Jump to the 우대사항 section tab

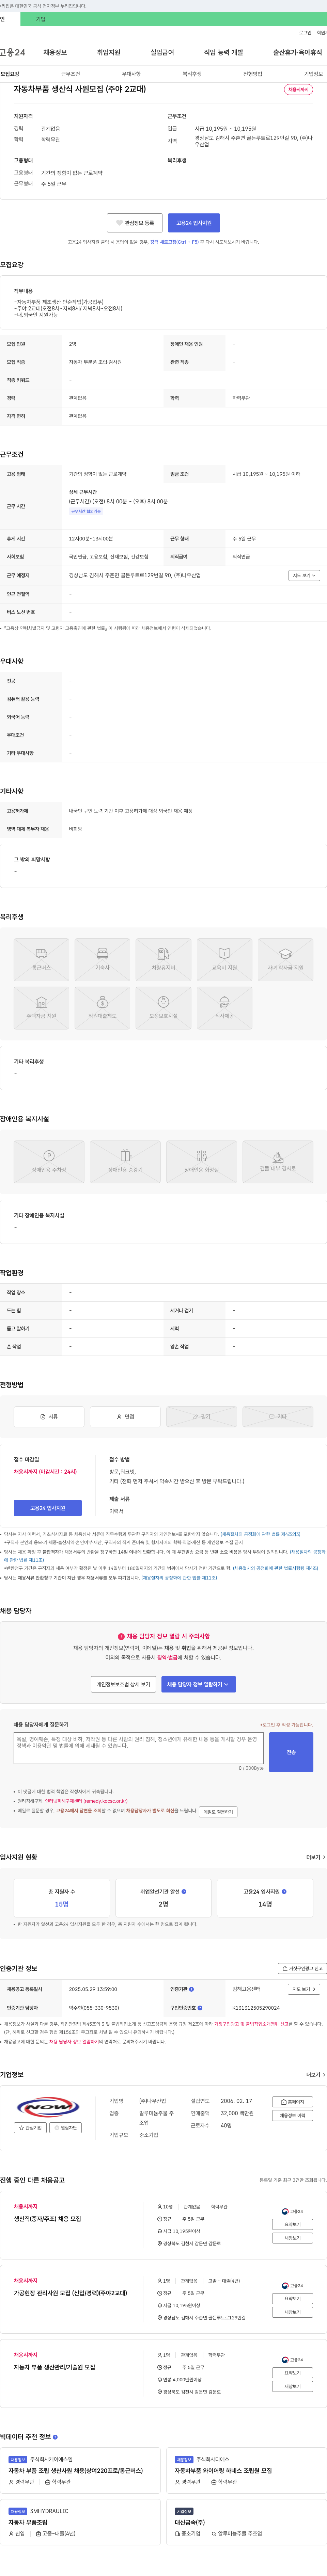(x=131, y=74)
